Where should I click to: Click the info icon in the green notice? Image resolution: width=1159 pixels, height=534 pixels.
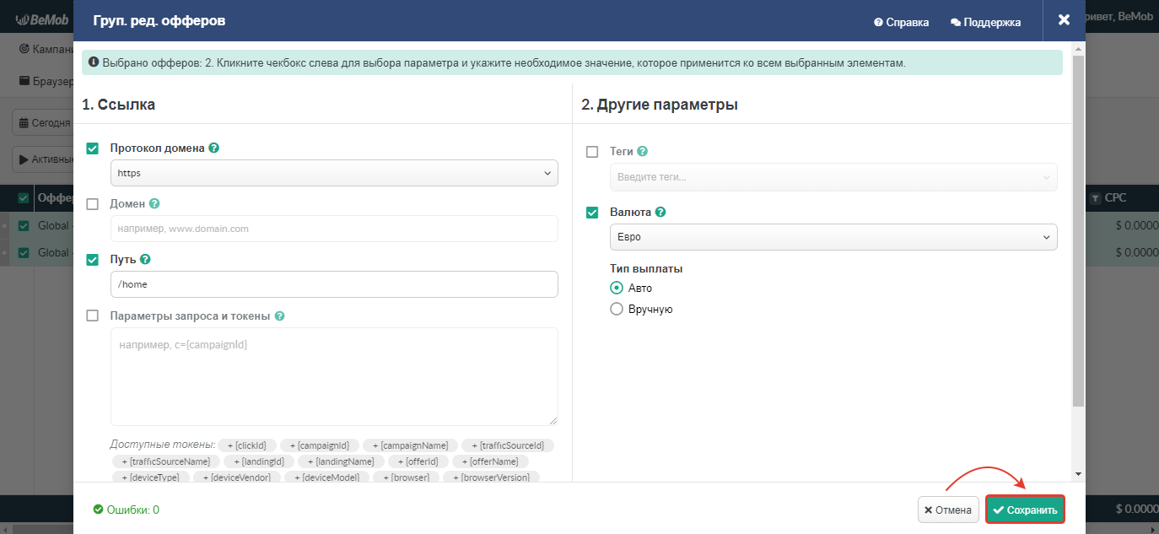tap(94, 62)
